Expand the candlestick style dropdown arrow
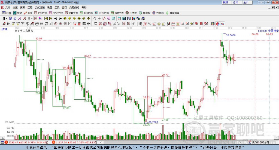Viewport: 279px width, 150px height. [x=32, y=19]
